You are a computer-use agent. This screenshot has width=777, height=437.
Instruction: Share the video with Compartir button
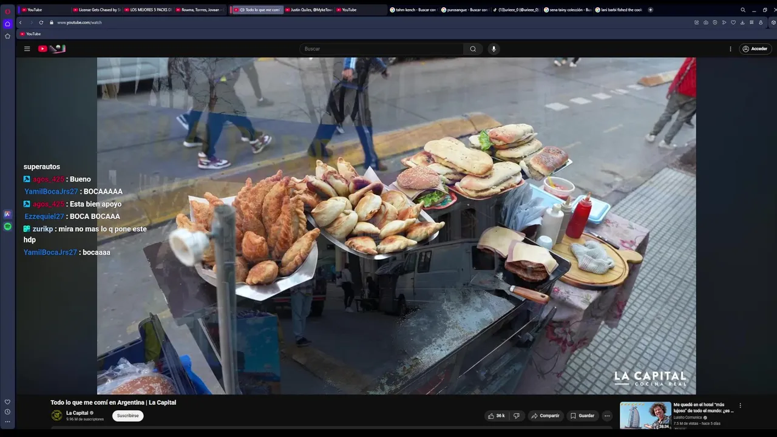(x=545, y=416)
